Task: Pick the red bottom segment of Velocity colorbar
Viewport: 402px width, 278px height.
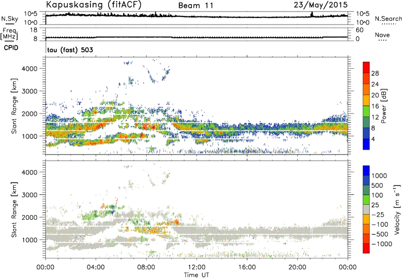Action: (x=366, y=248)
